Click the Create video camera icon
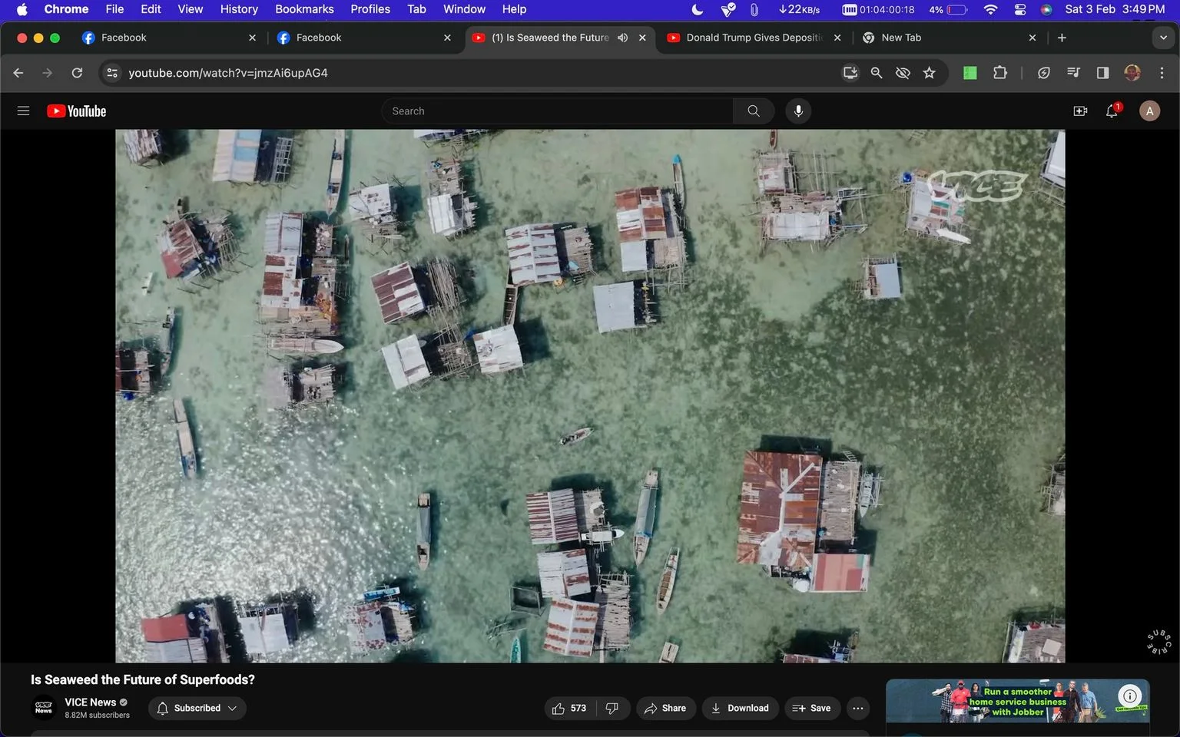 1080,111
